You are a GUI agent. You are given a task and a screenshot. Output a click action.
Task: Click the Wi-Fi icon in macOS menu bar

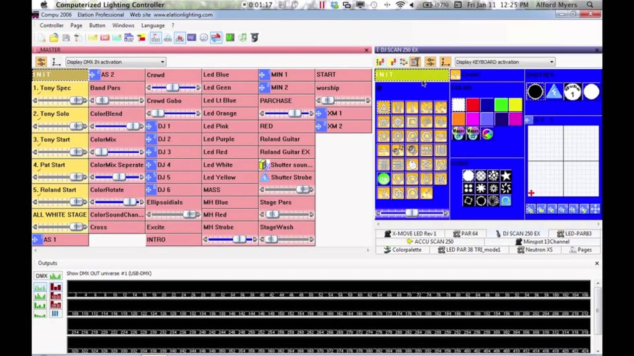pyautogui.click(x=400, y=5)
